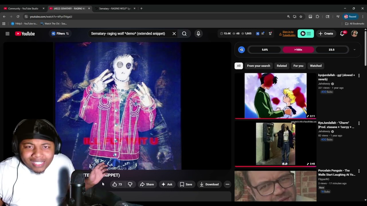The image size is (367, 206).
Task: Clear the YouTube search box text
Action: point(174,33)
